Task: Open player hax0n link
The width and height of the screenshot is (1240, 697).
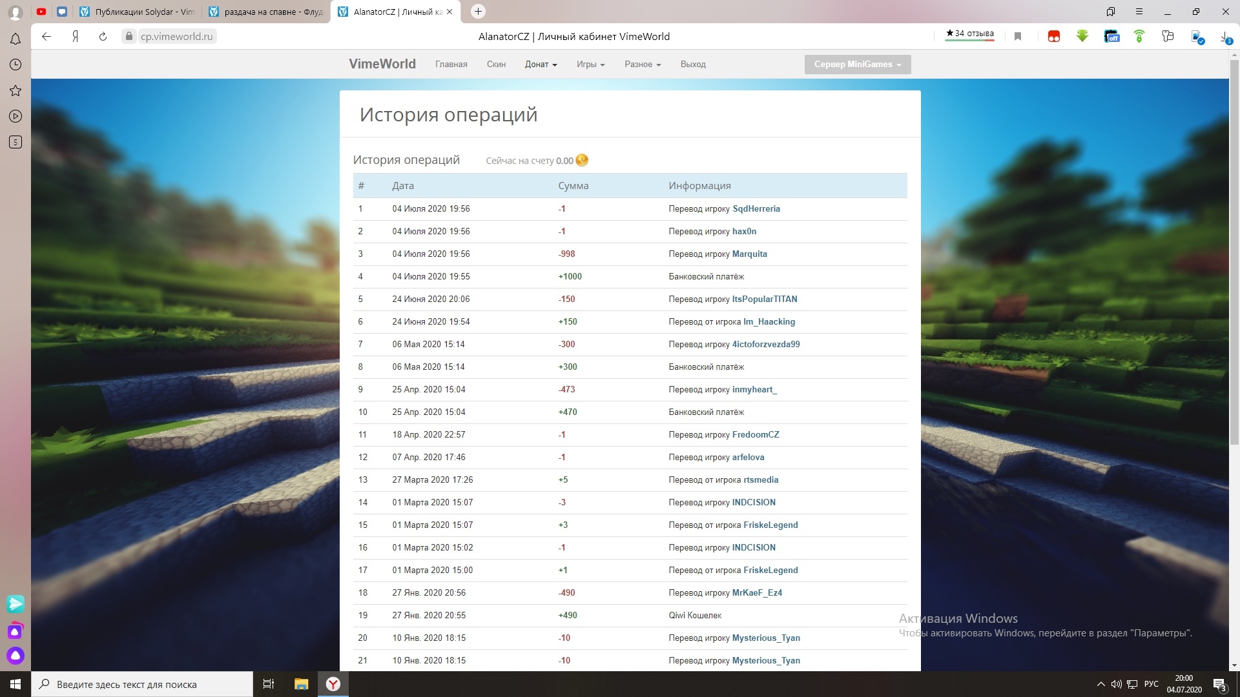Action: [744, 231]
